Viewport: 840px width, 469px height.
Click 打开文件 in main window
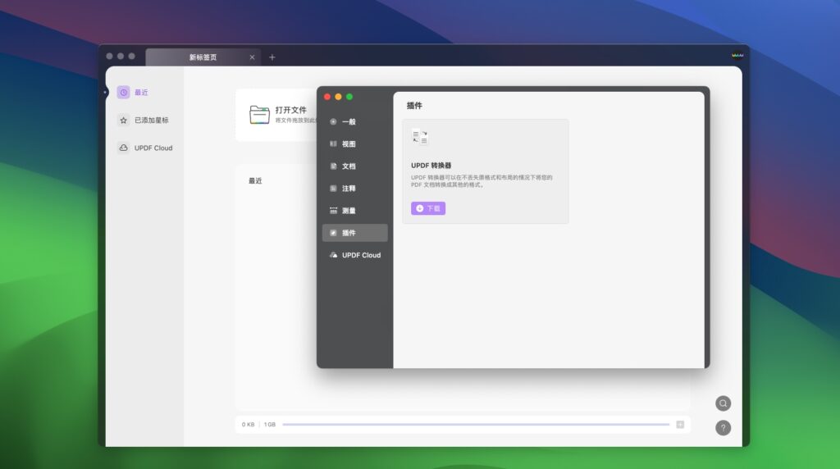291,110
